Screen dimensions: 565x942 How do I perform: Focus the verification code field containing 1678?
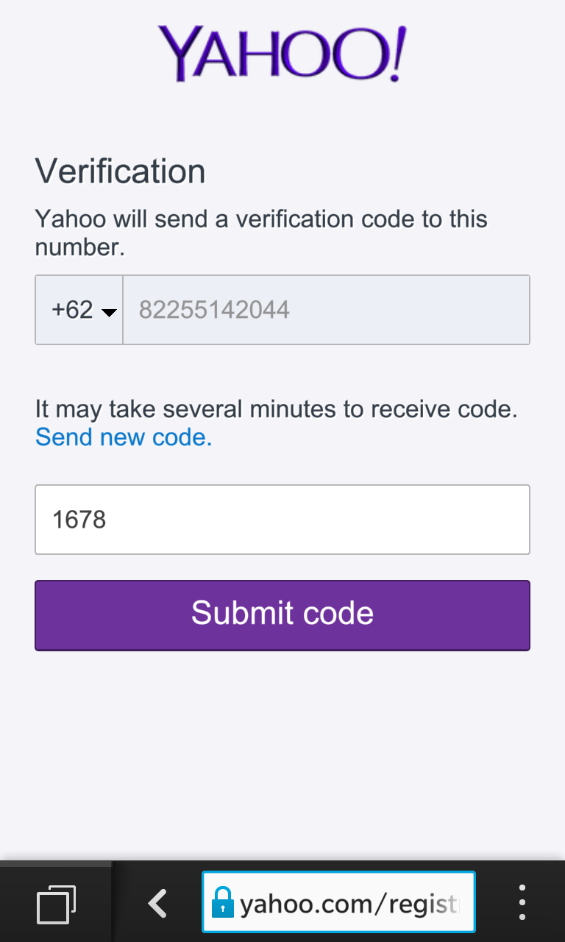click(x=282, y=520)
